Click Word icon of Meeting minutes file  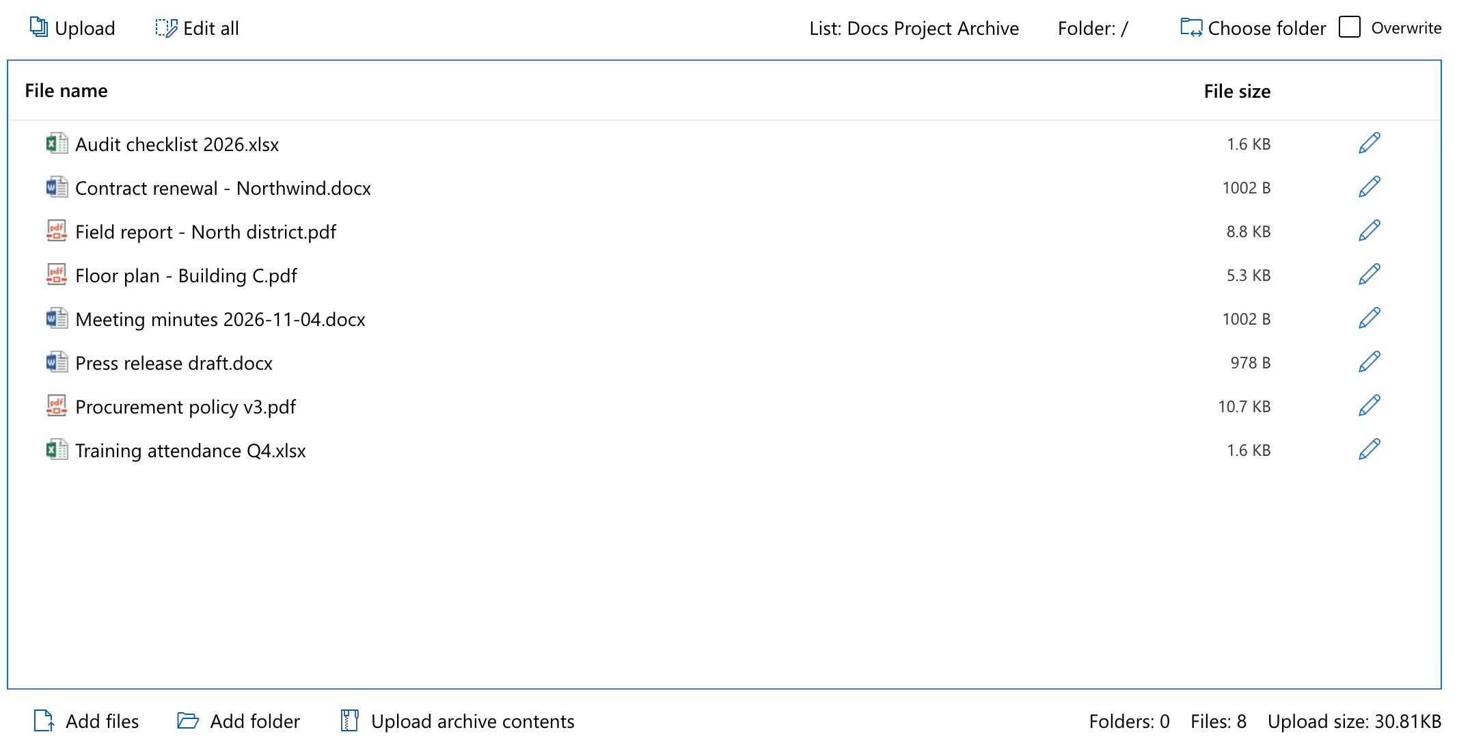[x=57, y=319]
